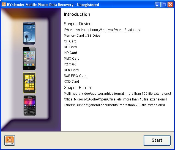Click the 'XQD Card' entry
175x150 pixels.
(71, 82)
